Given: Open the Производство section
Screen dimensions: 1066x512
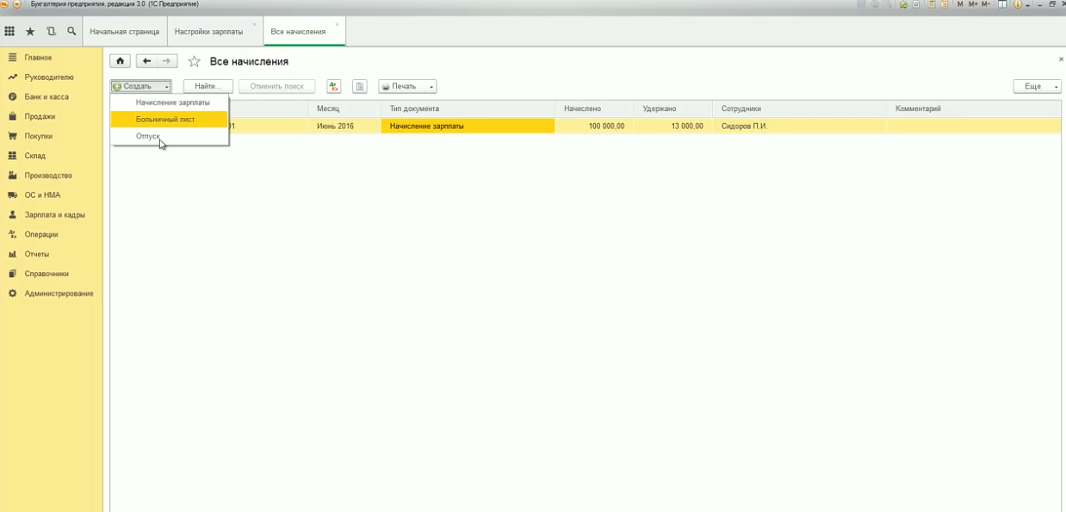Looking at the screenshot, I should 52,176.
